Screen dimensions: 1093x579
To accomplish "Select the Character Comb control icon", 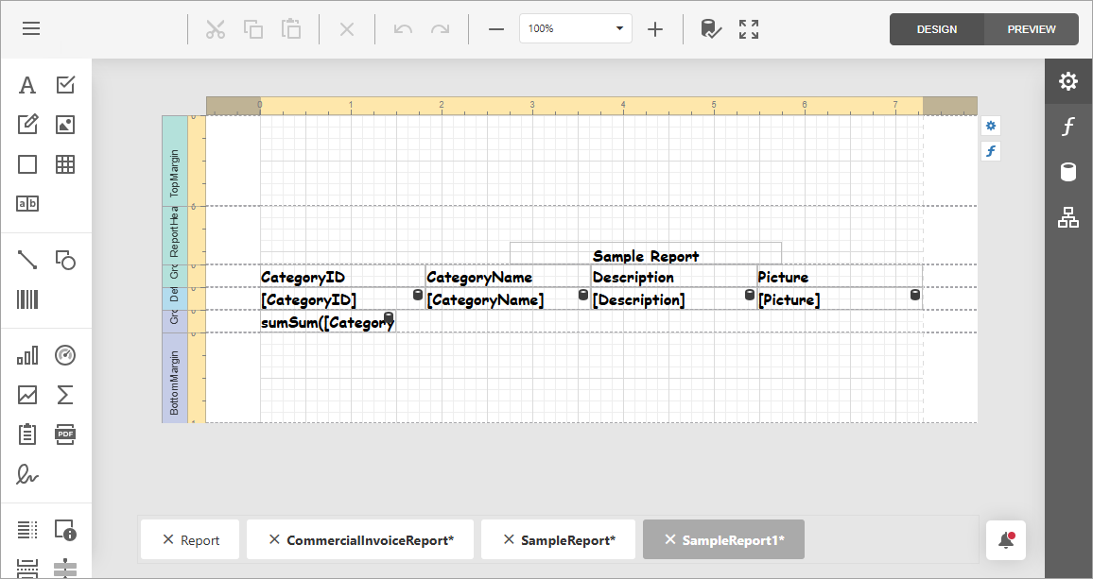I will pyautogui.click(x=27, y=203).
